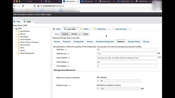Screen dimensions: 175x98
Task: Switch to the Properties tab
Action: (x=66, y=42)
